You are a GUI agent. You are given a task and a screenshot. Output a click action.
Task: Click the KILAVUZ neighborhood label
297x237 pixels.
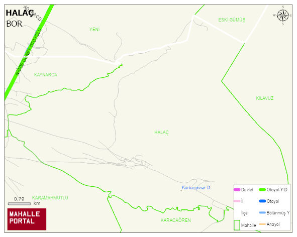click(265, 98)
